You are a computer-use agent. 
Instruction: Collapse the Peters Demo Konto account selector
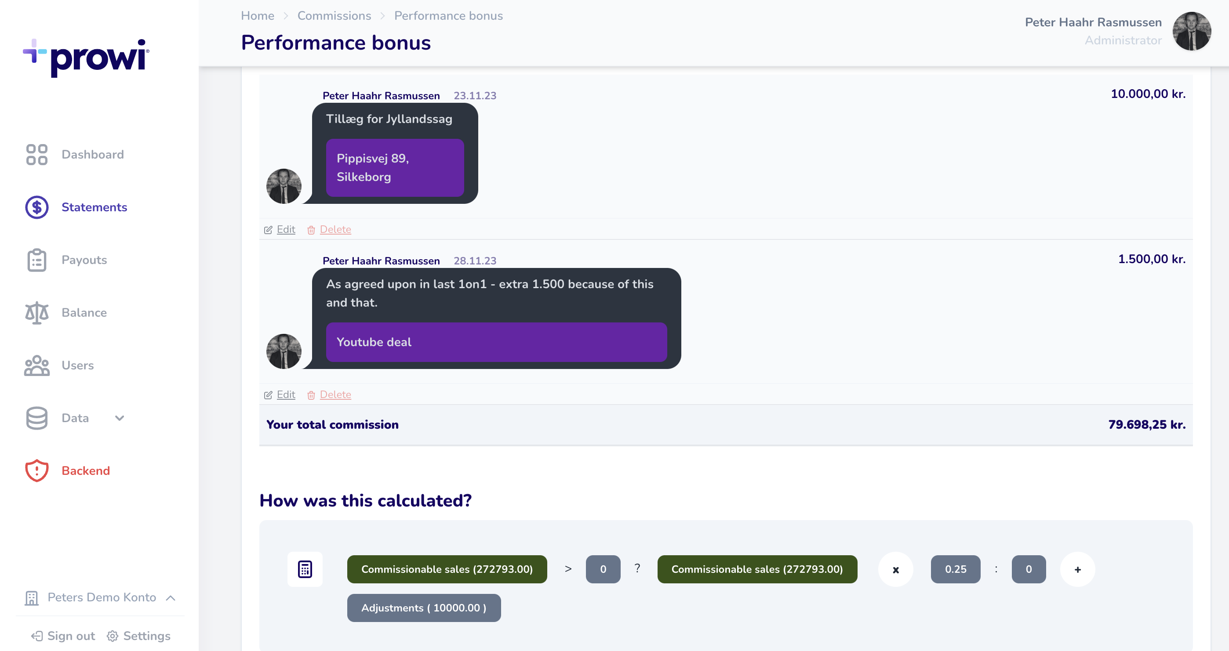click(x=170, y=597)
